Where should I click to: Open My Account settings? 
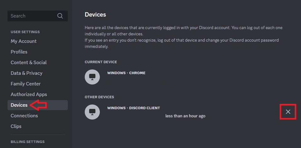[x=24, y=41]
